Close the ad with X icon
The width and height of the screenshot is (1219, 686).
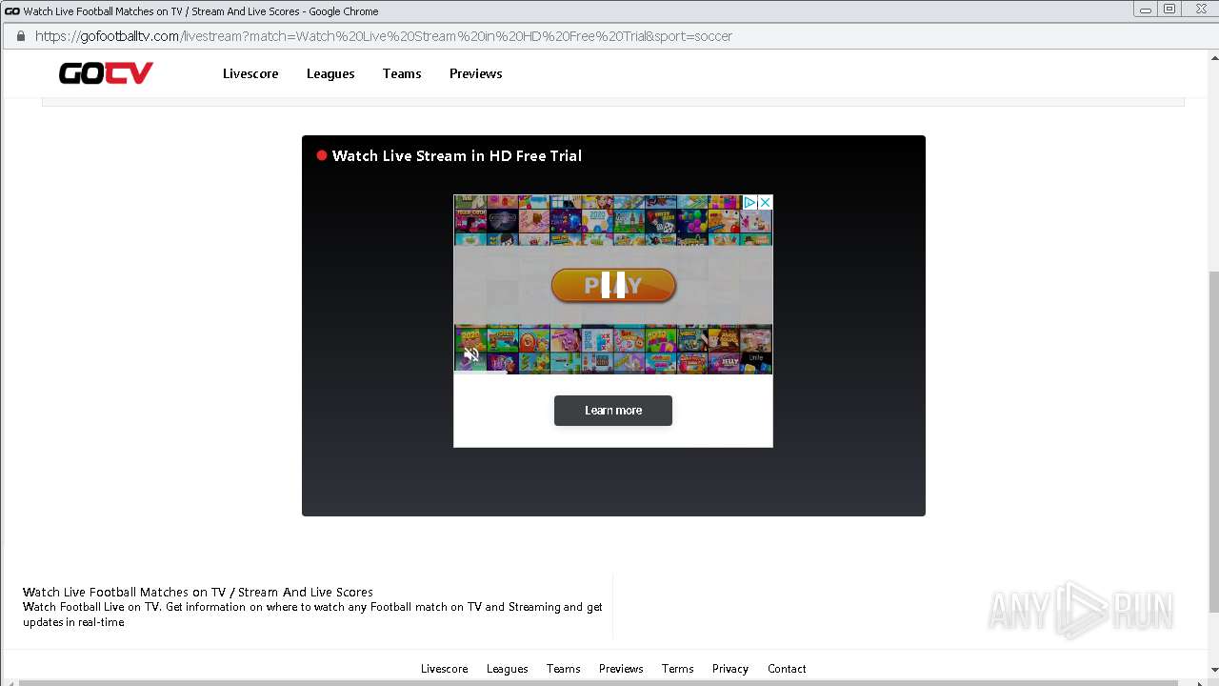765,203
